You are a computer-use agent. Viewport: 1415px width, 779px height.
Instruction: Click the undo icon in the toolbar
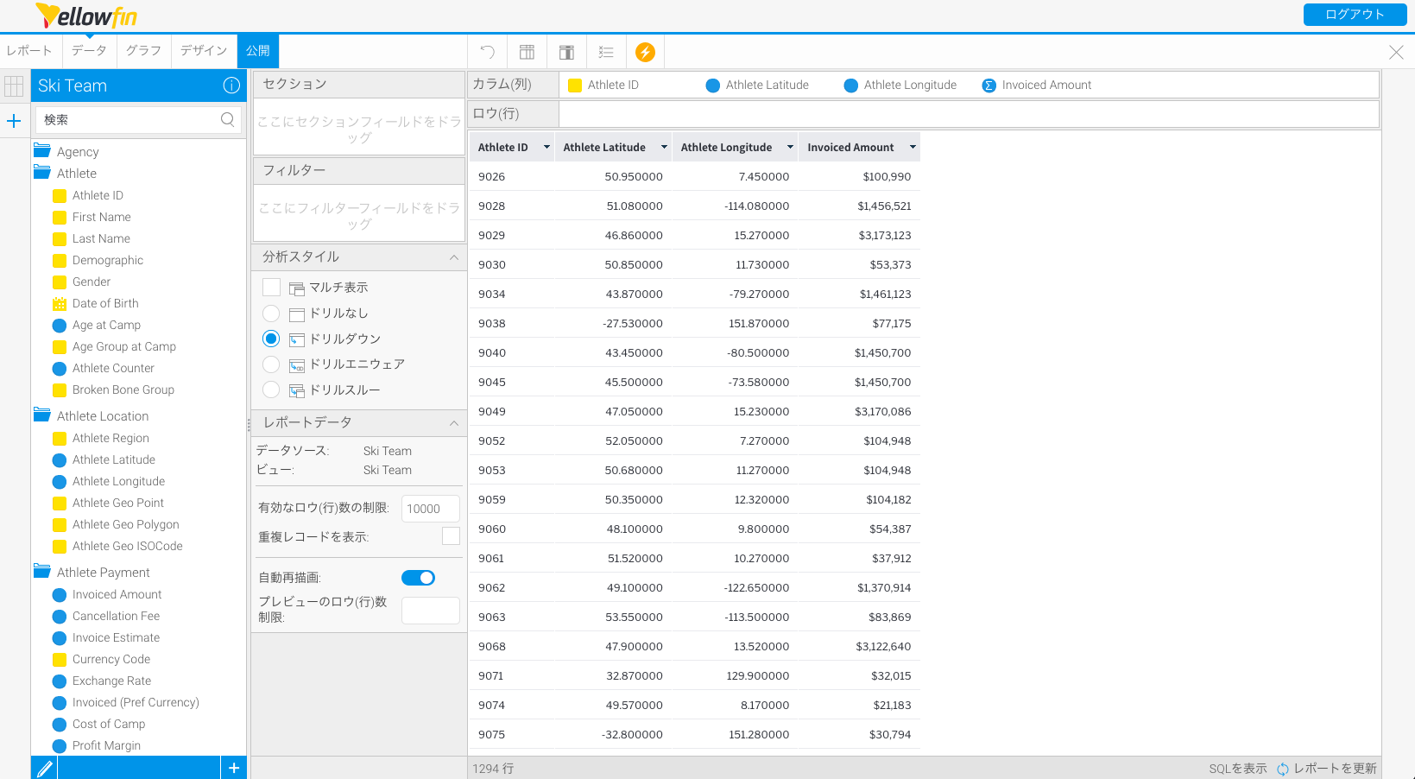click(487, 51)
